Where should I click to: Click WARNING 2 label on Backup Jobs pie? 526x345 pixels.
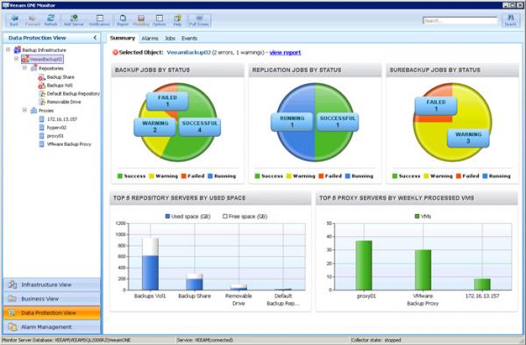155,126
